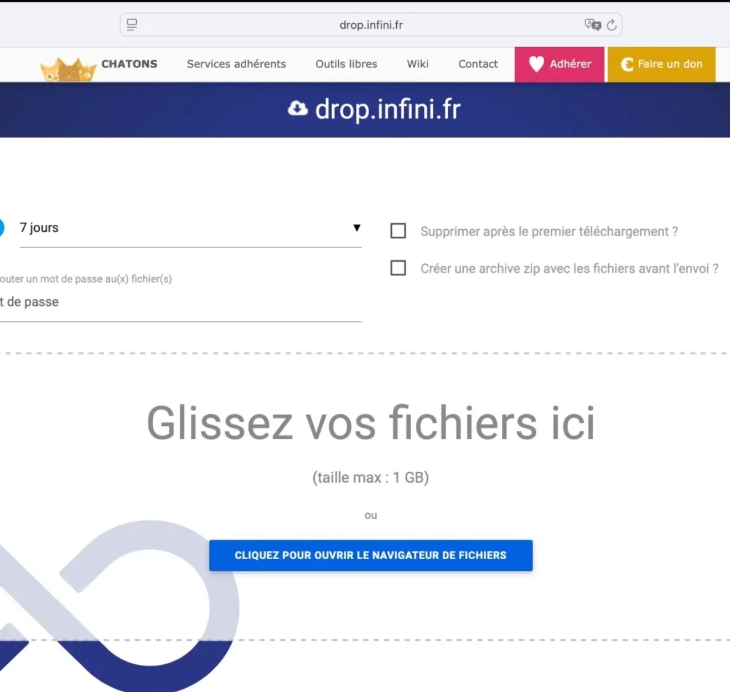This screenshot has height=692, width=730.
Task: Click the cloud upload icon beside drop.infini.fr
Action: point(298,109)
